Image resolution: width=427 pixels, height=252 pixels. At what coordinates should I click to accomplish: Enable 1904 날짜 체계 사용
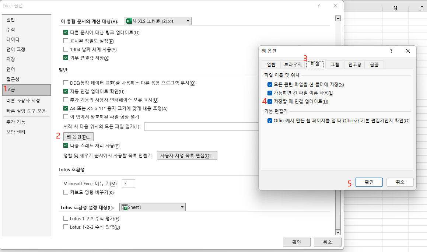click(65, 50)
